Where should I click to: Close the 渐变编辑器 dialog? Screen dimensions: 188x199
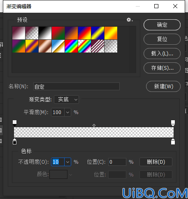[175, 6]
